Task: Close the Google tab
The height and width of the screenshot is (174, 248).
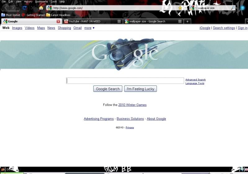Action: point(58,21)
